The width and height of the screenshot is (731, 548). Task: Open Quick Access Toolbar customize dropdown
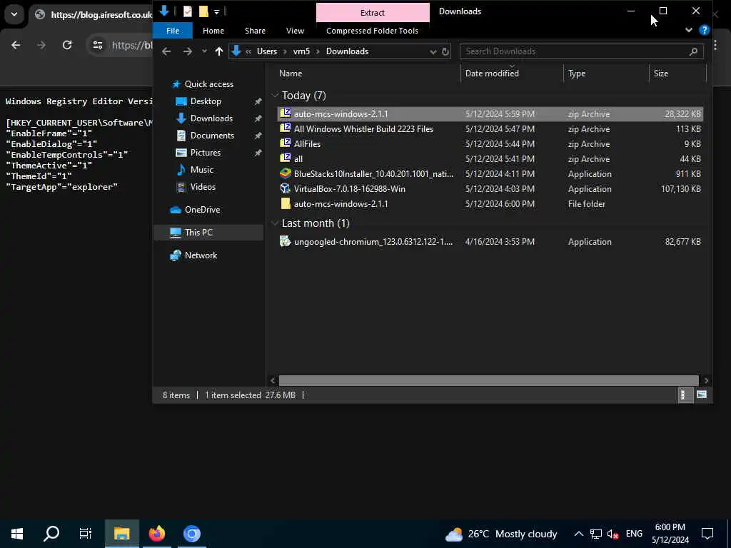pyautogui.click(x=217, y=11)
